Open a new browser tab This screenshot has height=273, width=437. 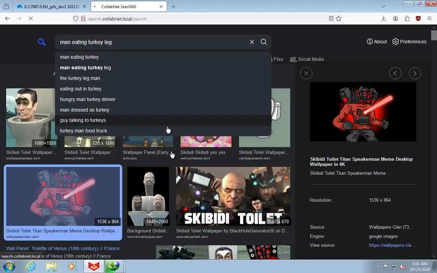pyautogui.click(x=173, y=6)
